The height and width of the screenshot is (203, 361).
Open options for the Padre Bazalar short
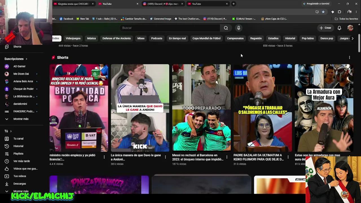(x=288, y=157)
